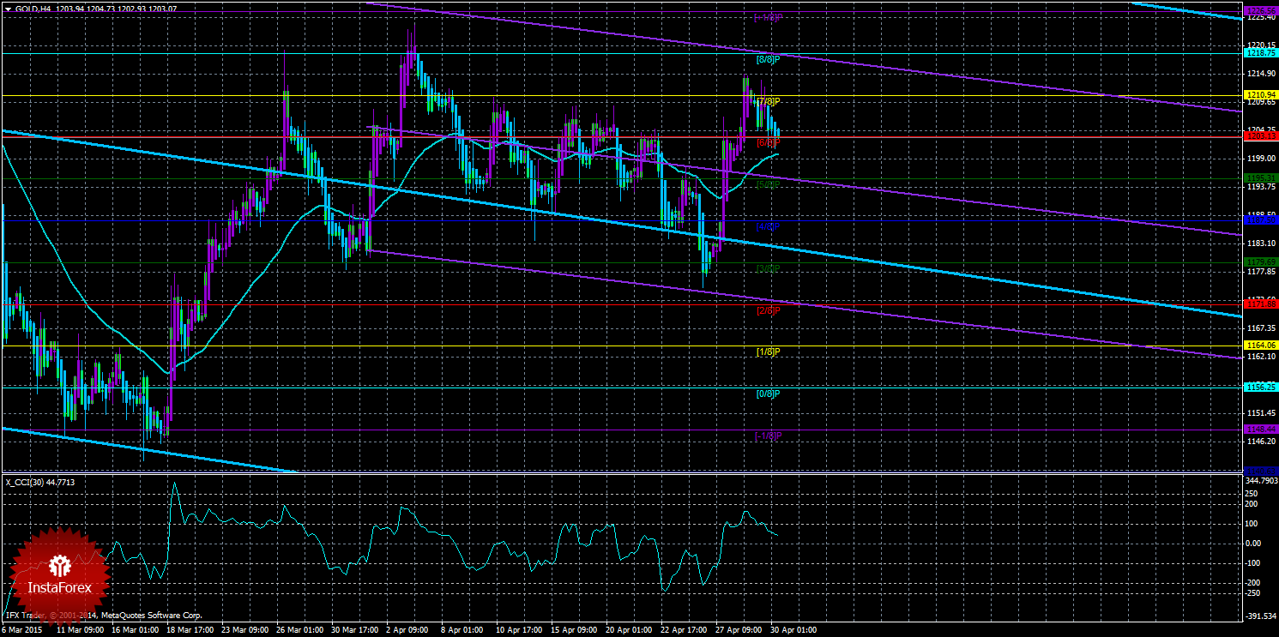Click the 22 Apr 17:00 time label
1279x637 pixels.
pyautogui.click(x=684, y=630)
